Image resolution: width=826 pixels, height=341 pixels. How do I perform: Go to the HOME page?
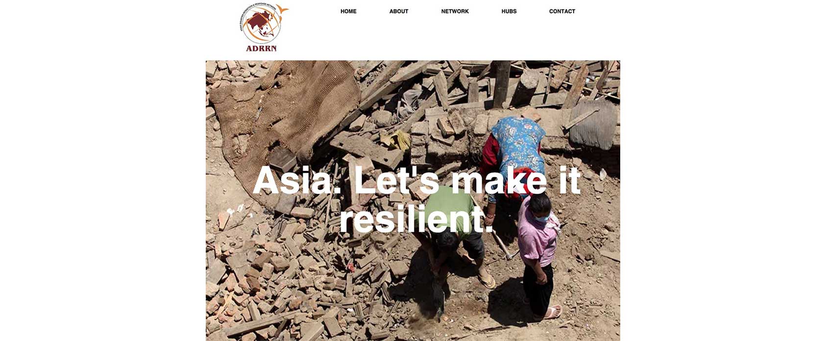348,11
